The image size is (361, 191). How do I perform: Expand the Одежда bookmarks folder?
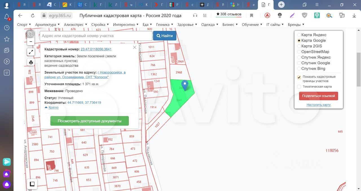(x=210, y=24)
